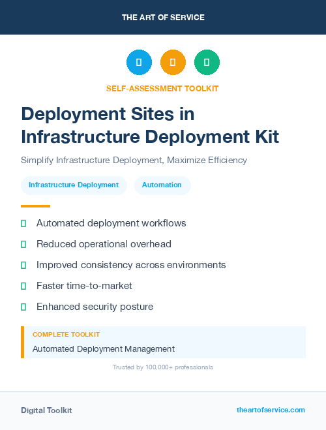This screenshot has width=326, height=430.
Task: Click Trusted by 100,000+ professionals text
Action: coord(163,367)
